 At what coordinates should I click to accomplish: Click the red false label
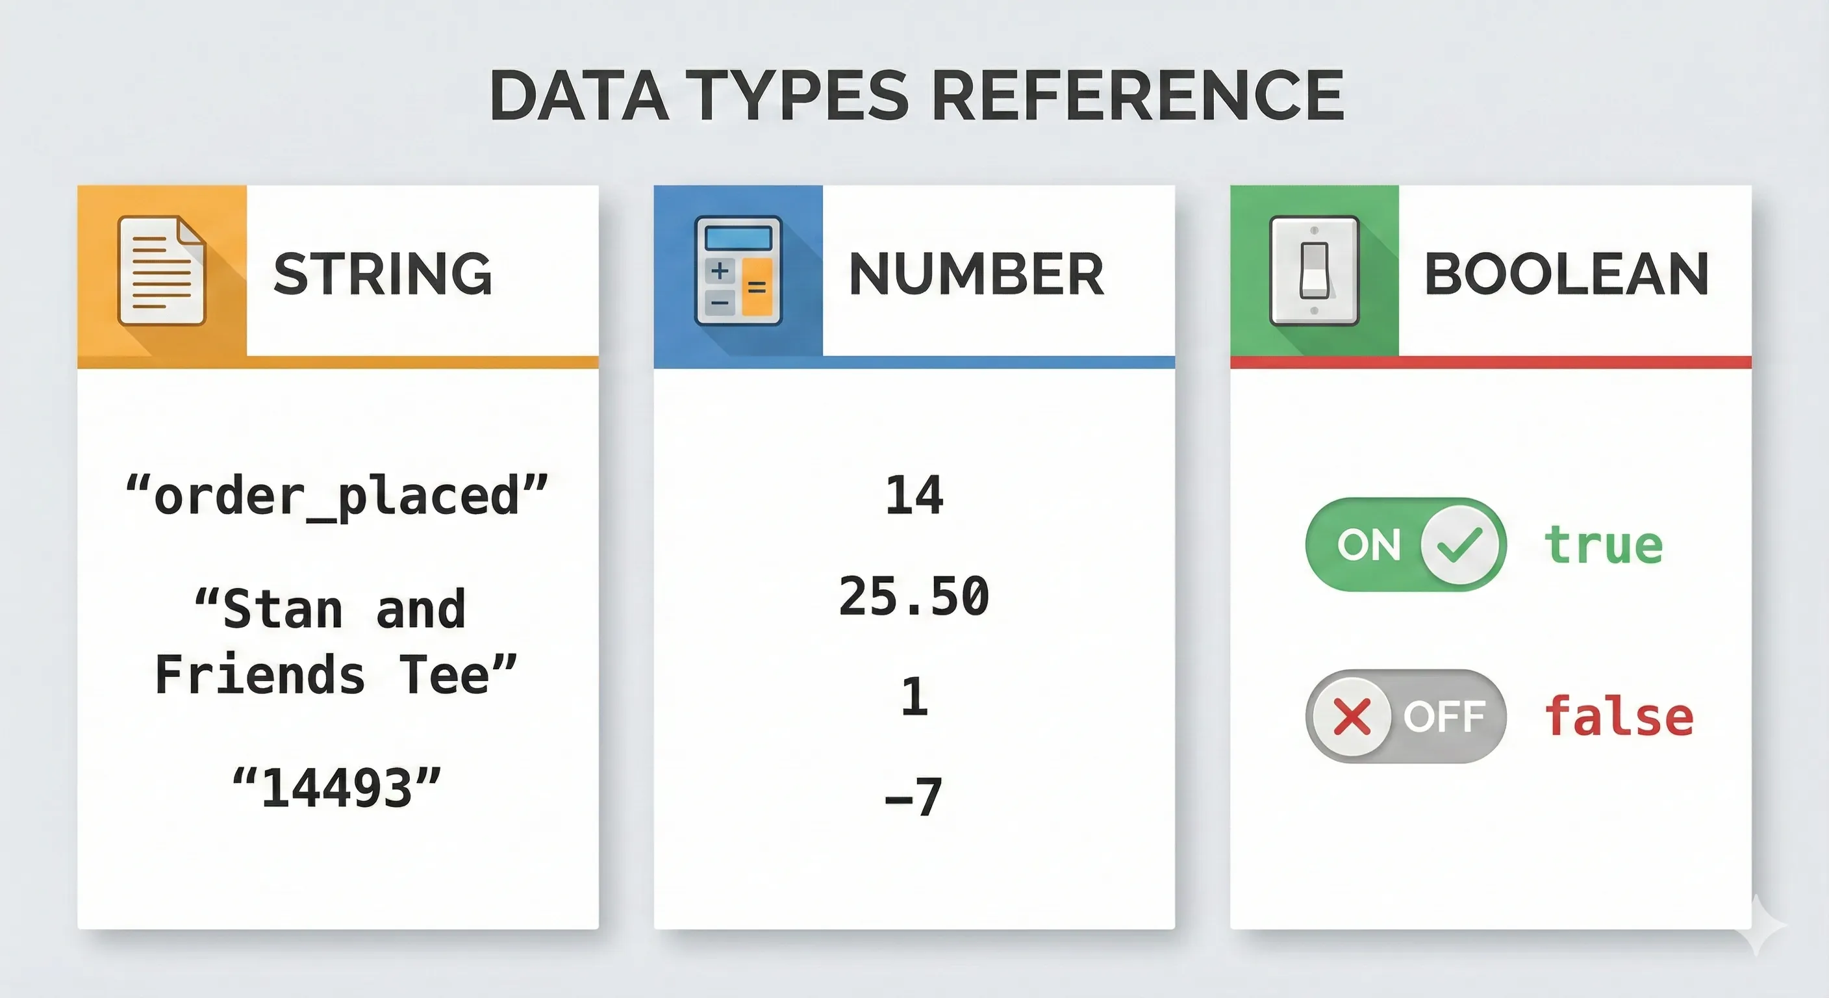coord(1619,716)
